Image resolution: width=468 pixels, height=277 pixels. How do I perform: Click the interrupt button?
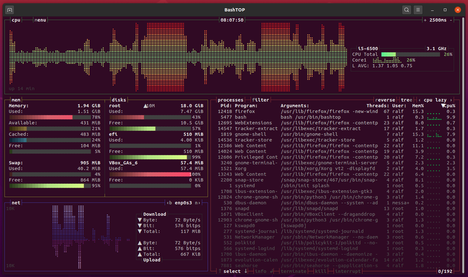tap(347, 271)
